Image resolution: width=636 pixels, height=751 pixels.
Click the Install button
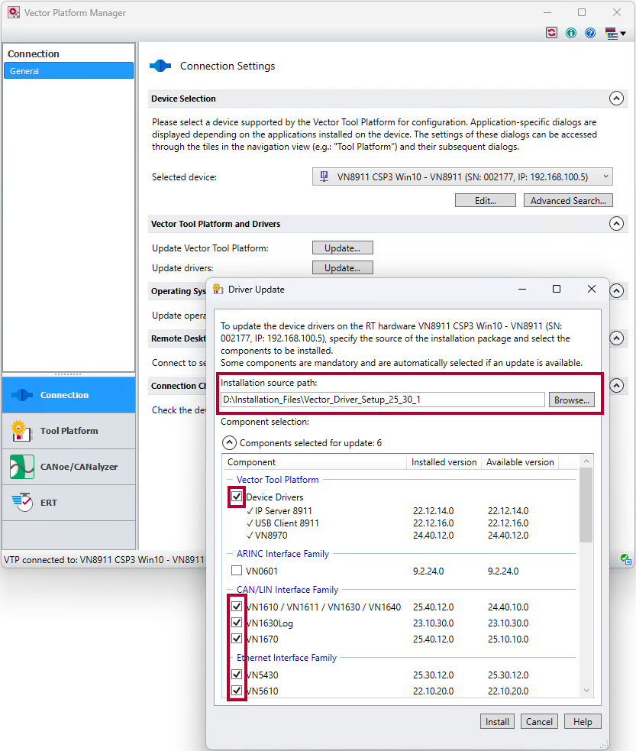498,722
